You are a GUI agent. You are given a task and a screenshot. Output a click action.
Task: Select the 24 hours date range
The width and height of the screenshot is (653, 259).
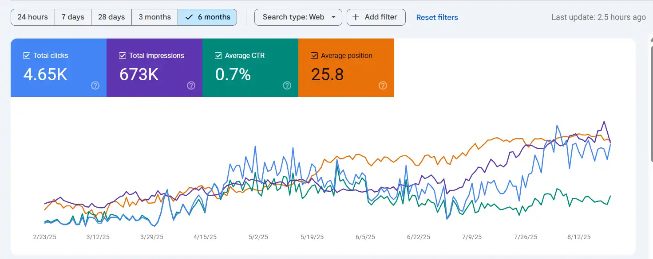(32, 17)
